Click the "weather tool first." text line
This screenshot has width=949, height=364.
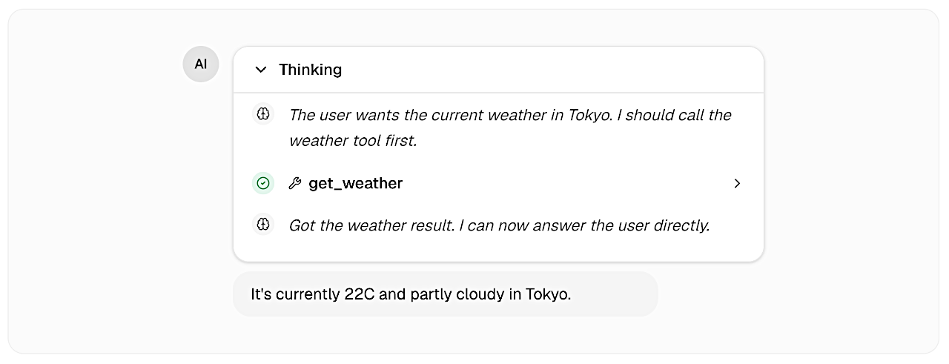[x=353, y=140]
